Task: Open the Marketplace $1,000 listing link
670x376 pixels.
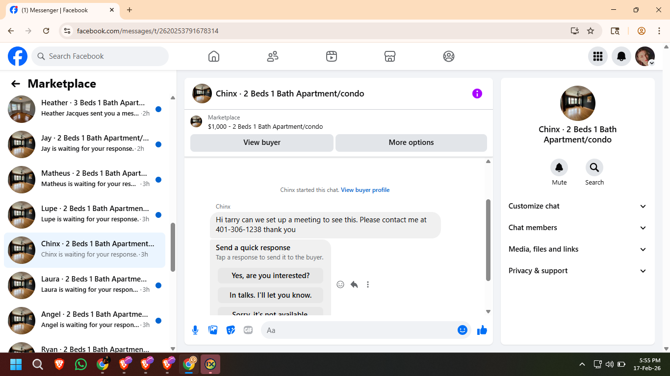Action: point(265,126)
